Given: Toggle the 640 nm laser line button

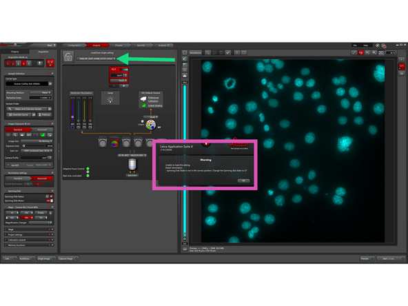Looking at the screenshot, I should tap(90, 127).
